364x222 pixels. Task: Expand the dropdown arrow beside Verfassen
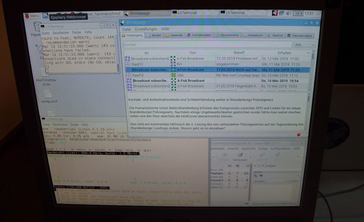pos(250,157)
